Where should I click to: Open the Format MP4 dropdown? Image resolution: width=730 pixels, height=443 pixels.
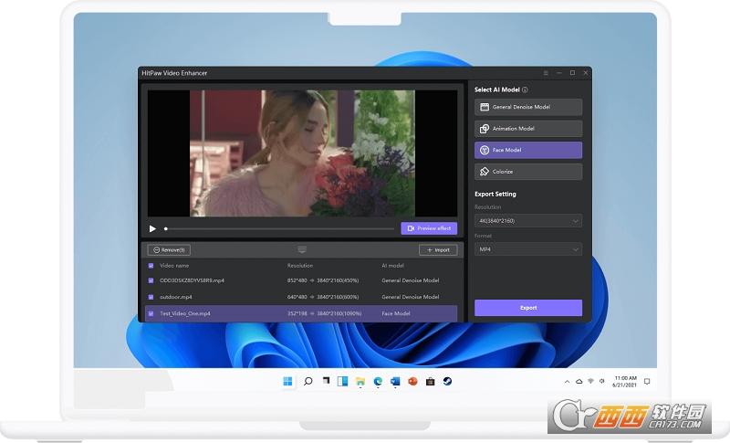tap(528, 249)
